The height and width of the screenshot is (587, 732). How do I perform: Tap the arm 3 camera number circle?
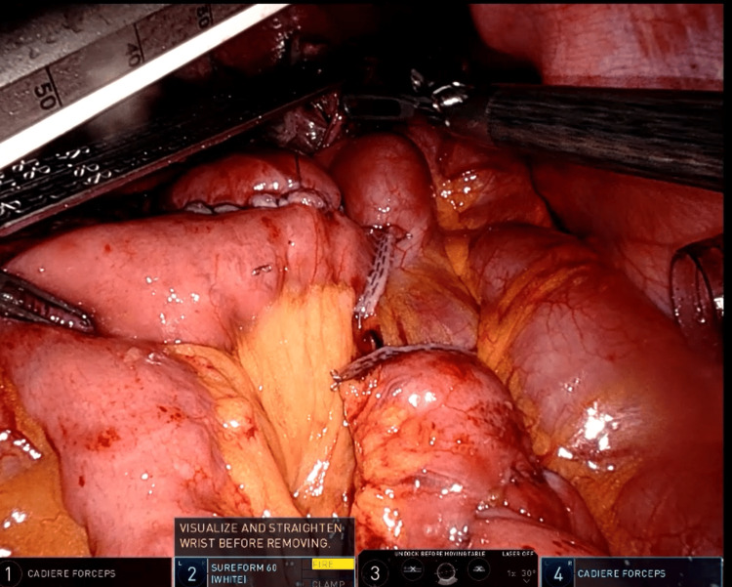click(375, 573)
